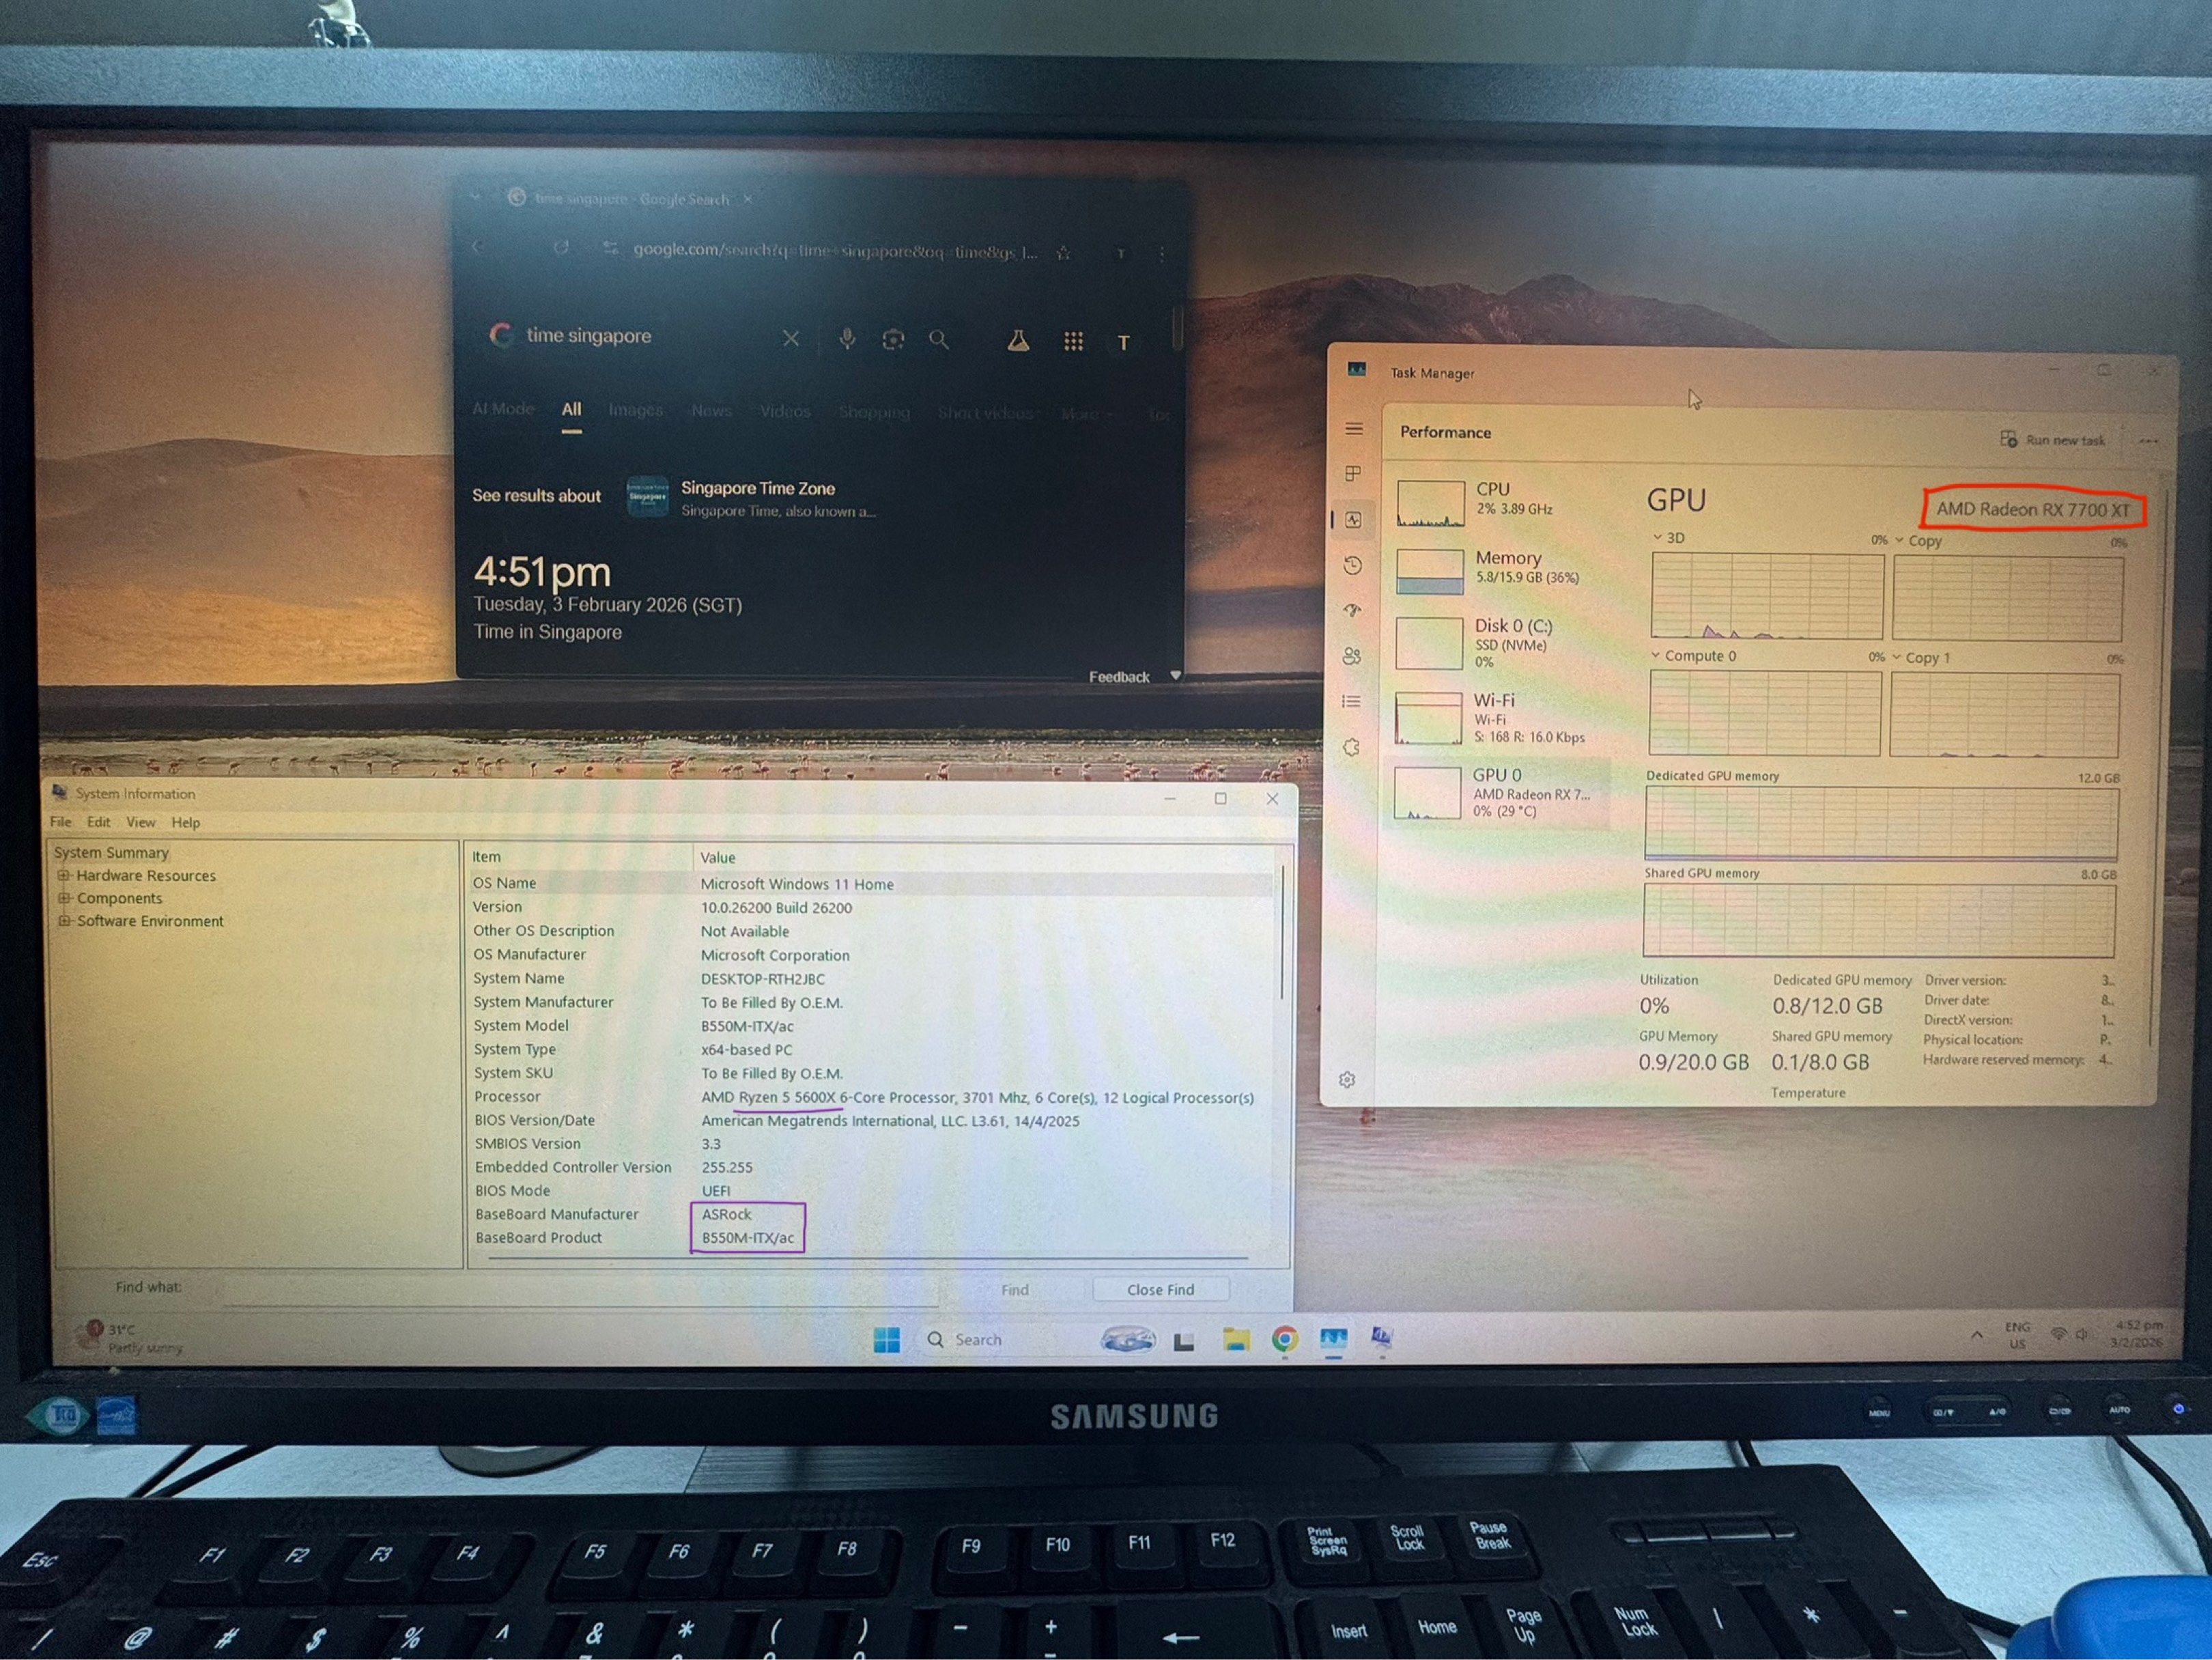2212x1660 pixels.
Task: Click System Information taskbar icon
Action: (x=1382, y=1338)
